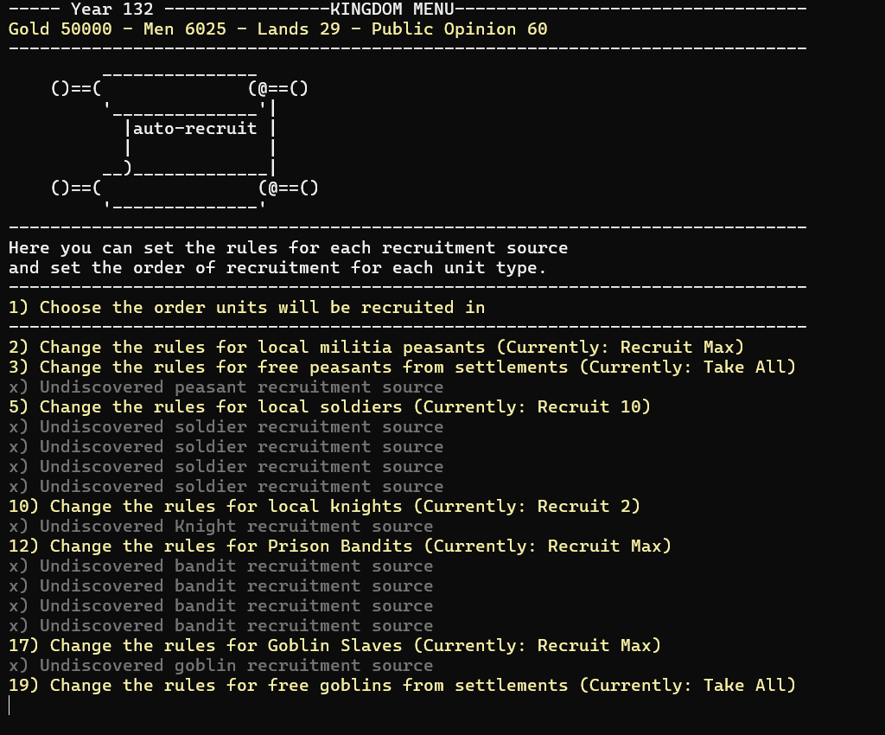
Task: Click the Gold 50000 status value
Action: click(60, 29)
